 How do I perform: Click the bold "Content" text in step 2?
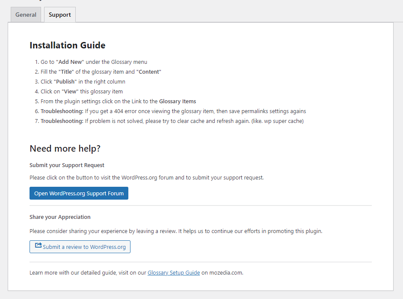[x=149, y=72]
